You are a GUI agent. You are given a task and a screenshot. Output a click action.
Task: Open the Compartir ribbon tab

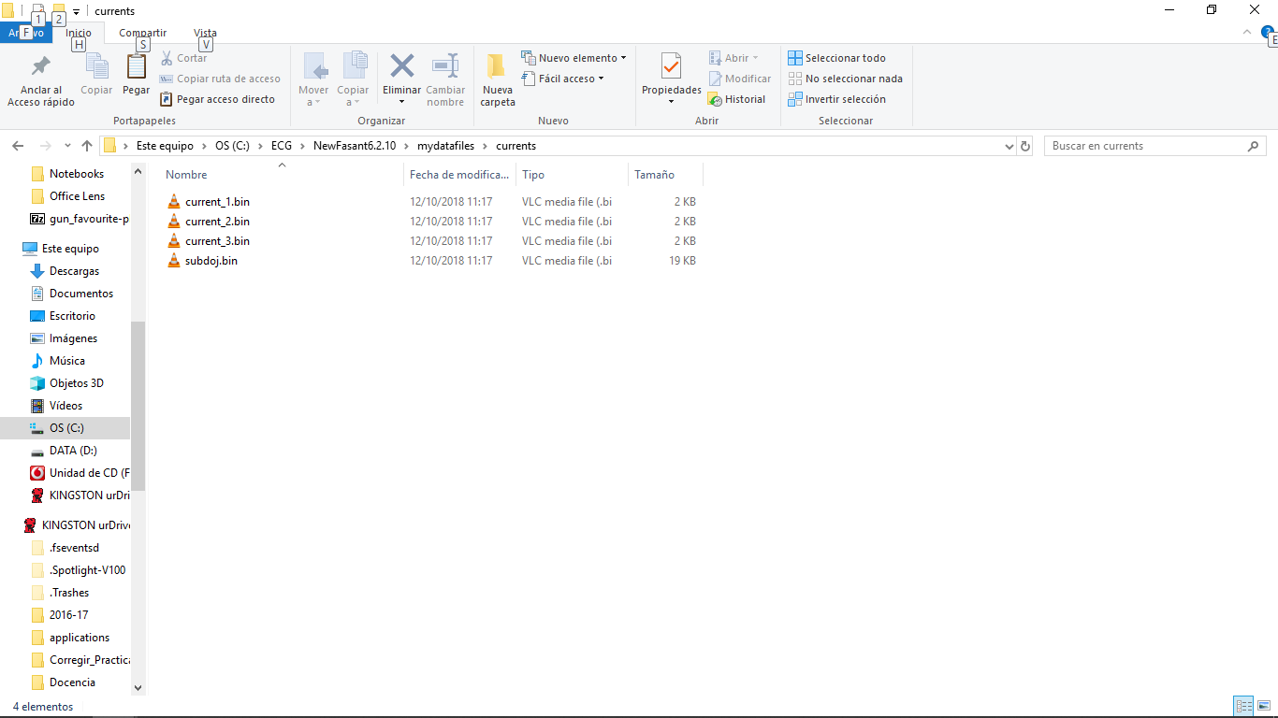click(142, 33)
